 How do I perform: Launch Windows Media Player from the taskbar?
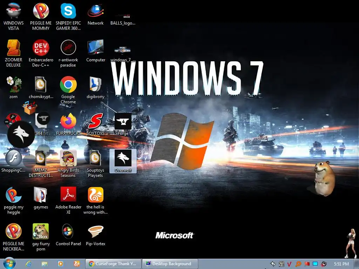[60, 264]
